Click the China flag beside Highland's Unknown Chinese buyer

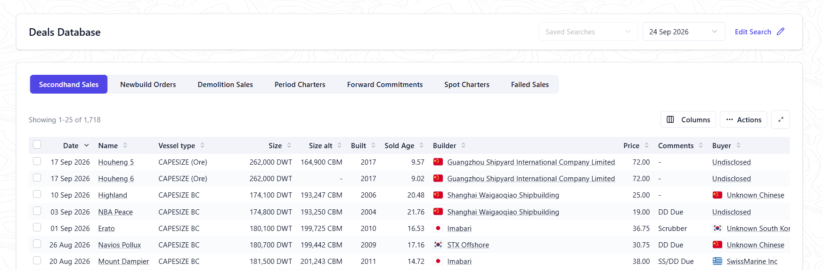point(717,195)
